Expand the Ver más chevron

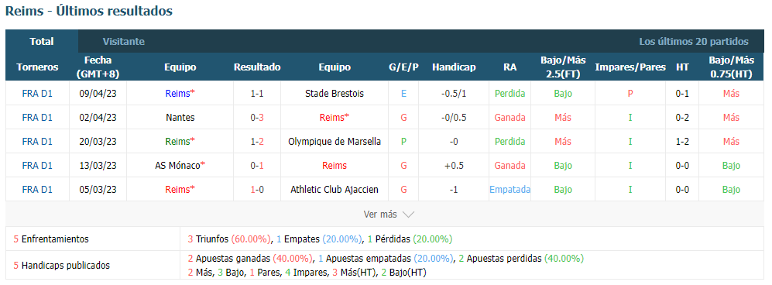click(408, 215)
